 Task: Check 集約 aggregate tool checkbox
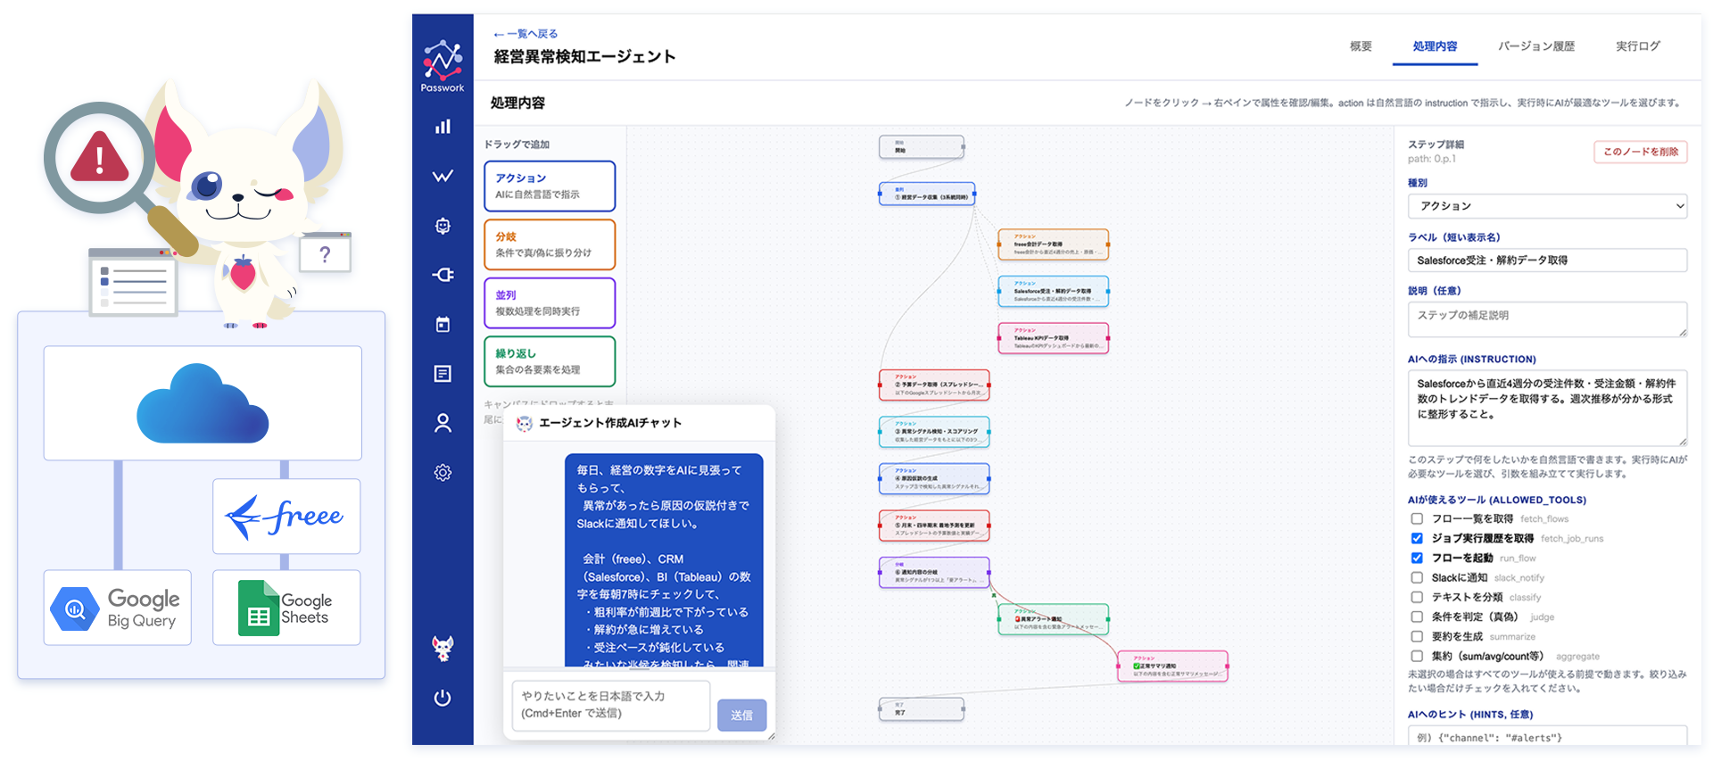[x=1417, y=656]
